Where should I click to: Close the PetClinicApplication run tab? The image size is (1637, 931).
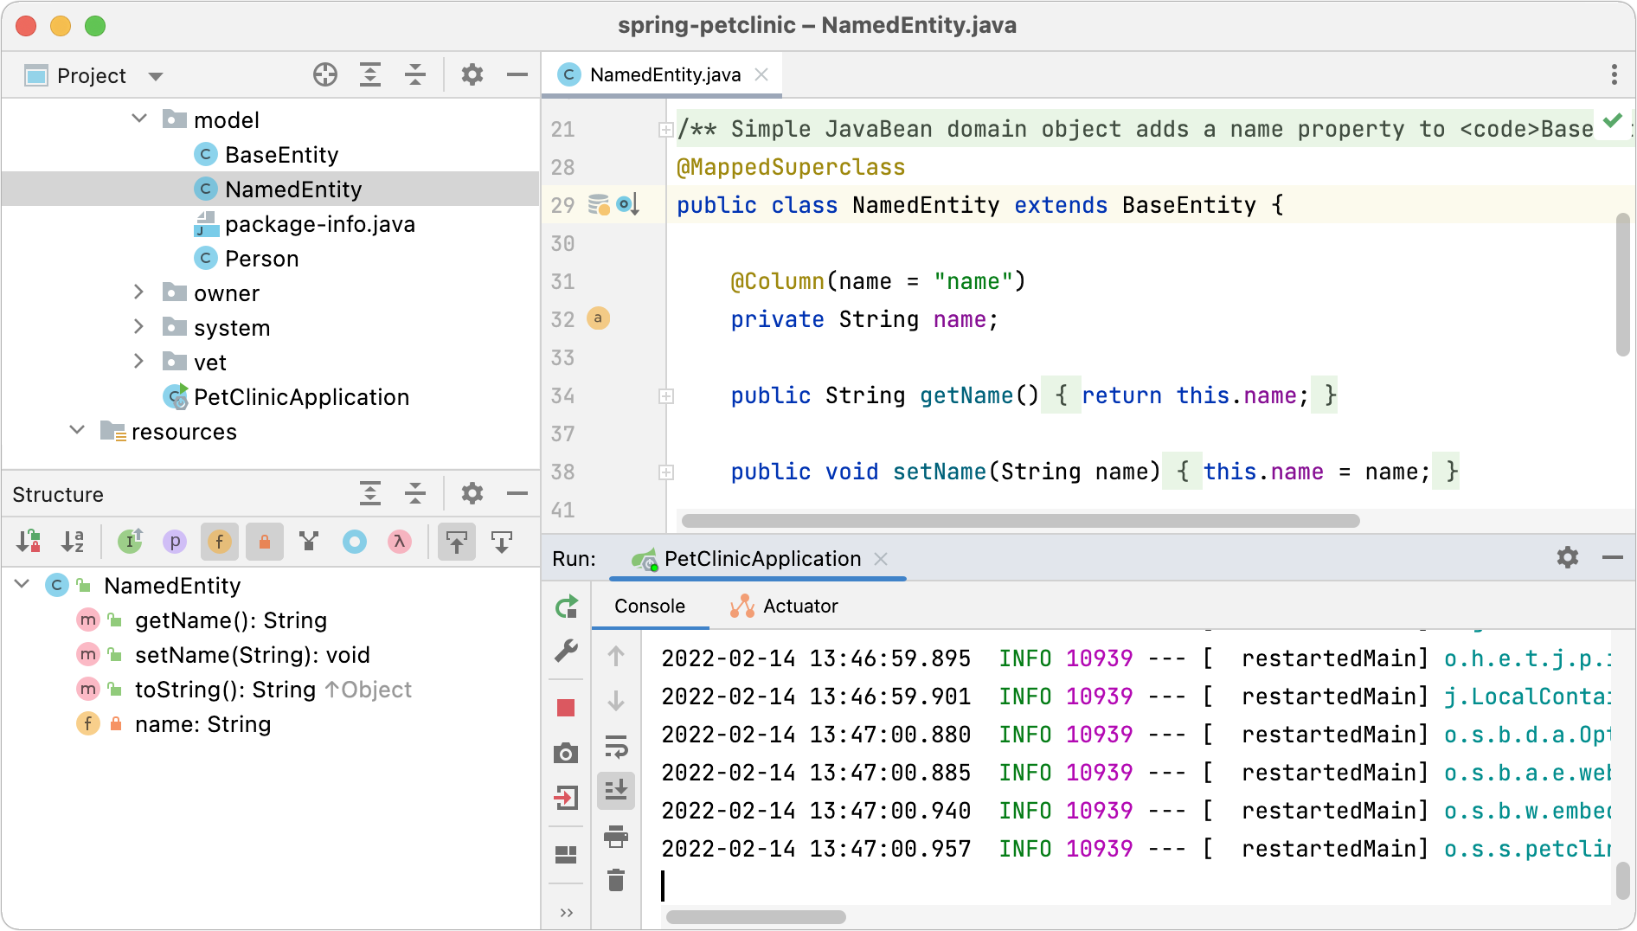click(881, 559)
